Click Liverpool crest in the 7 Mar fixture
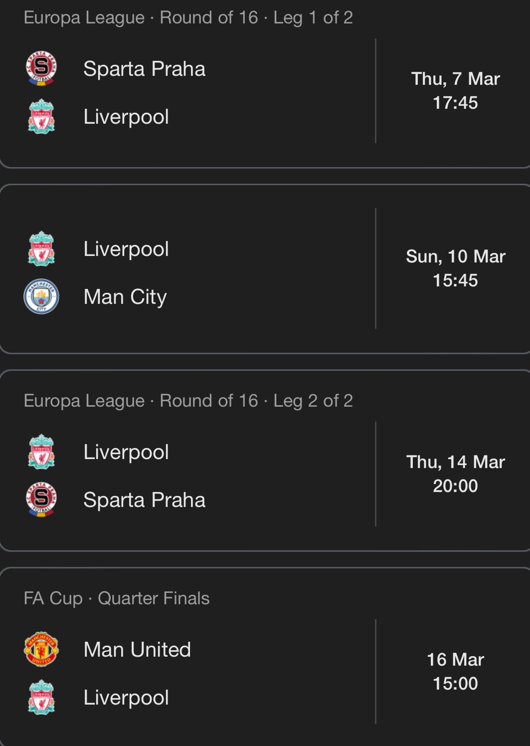530x746 pixels. click(x=41, y=116)
